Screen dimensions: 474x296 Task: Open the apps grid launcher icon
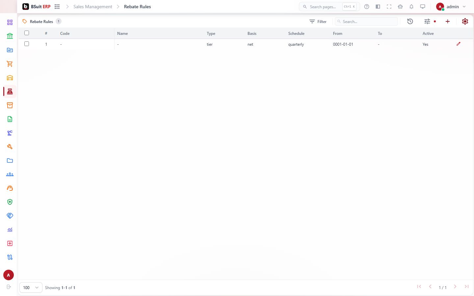pyautogui.click(x=57, y=7)
